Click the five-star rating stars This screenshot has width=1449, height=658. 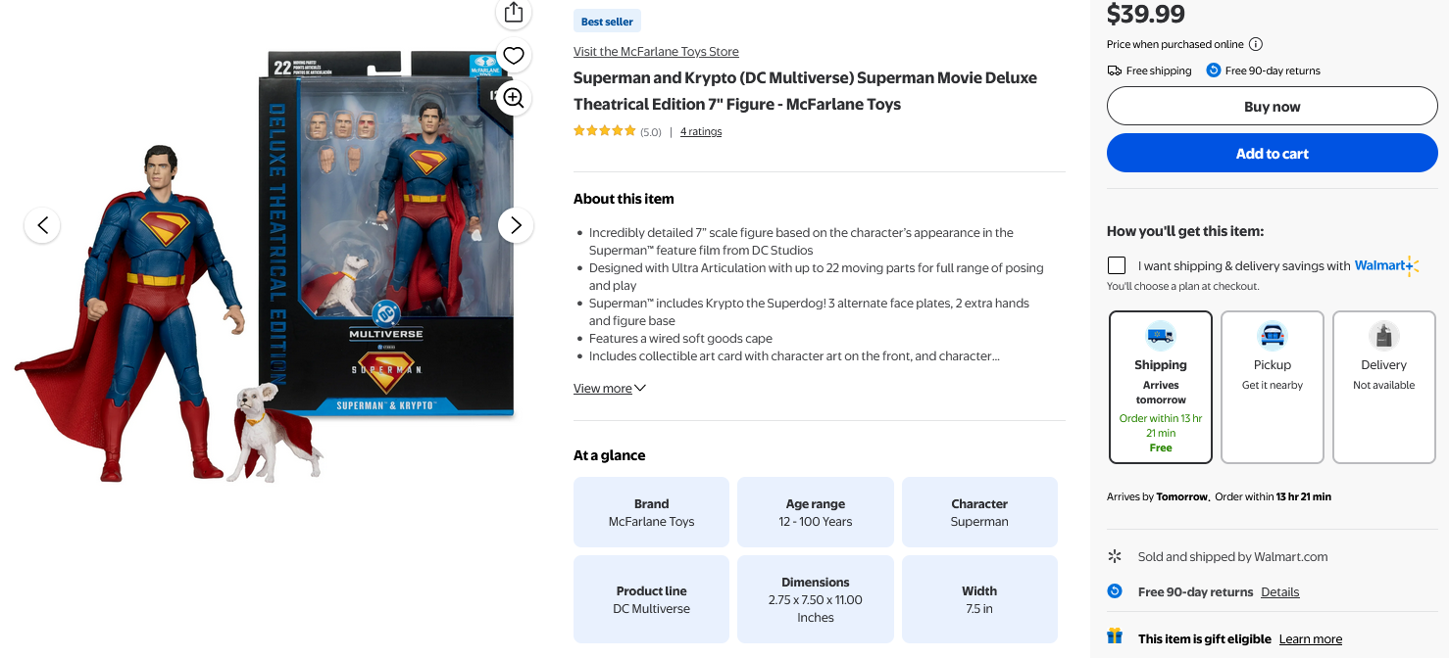click(604, 131)
